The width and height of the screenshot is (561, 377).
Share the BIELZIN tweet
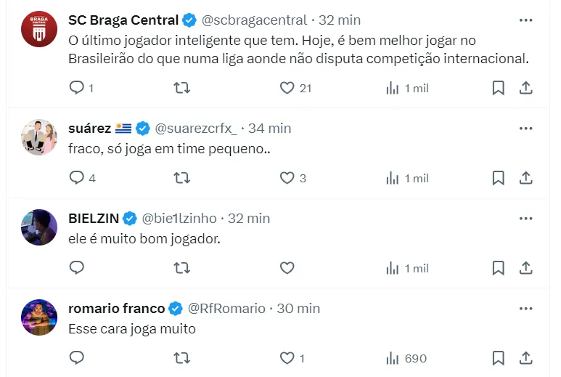[x=526, y=268]
